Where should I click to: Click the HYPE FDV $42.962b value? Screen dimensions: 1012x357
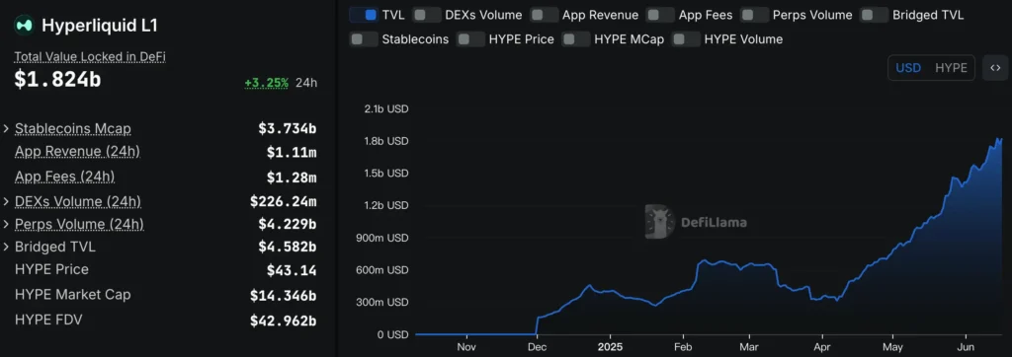click(x=284, y=321)
